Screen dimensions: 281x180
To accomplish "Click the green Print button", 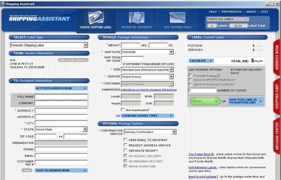I will click(203, 101).
